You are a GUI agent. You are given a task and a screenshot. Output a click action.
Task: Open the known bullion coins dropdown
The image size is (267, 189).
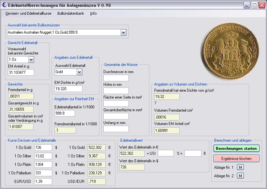tap(123, 32)
